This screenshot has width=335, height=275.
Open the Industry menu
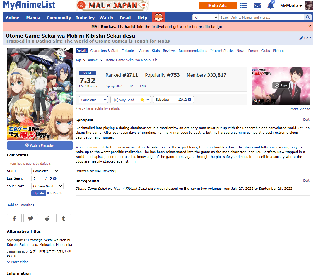85,18
